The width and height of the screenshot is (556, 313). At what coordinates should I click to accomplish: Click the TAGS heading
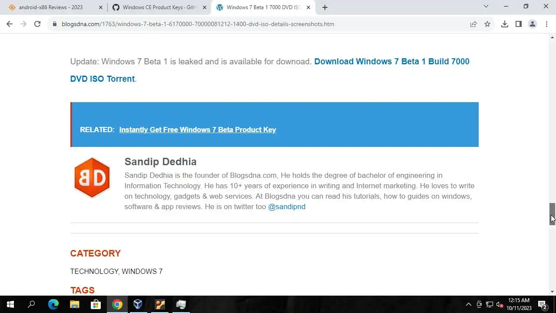[82, 290]
